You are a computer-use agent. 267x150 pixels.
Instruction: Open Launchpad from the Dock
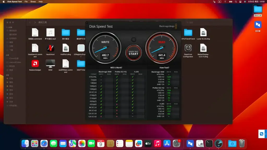35,143
